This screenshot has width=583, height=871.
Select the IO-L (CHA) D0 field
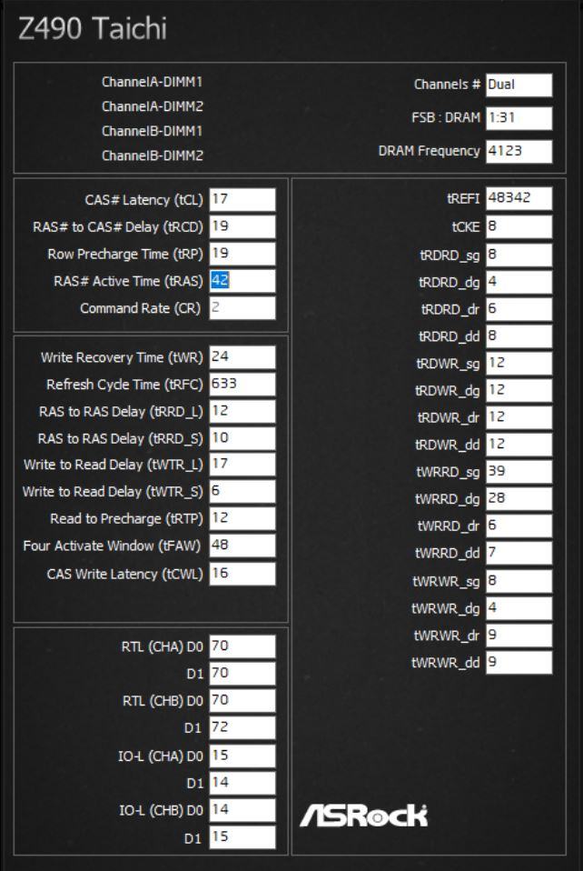242,756
